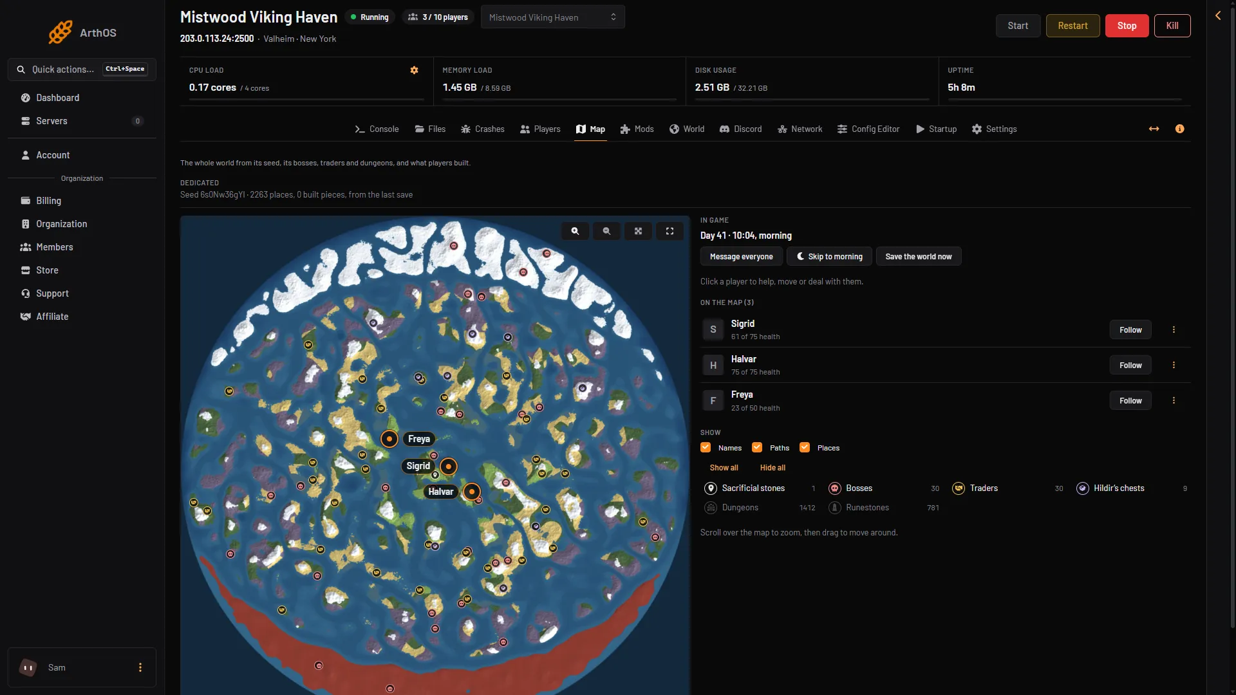Enable Dungeons markers on the map
This screenshot has height=695, width=1236.
[x=760, y=508]
